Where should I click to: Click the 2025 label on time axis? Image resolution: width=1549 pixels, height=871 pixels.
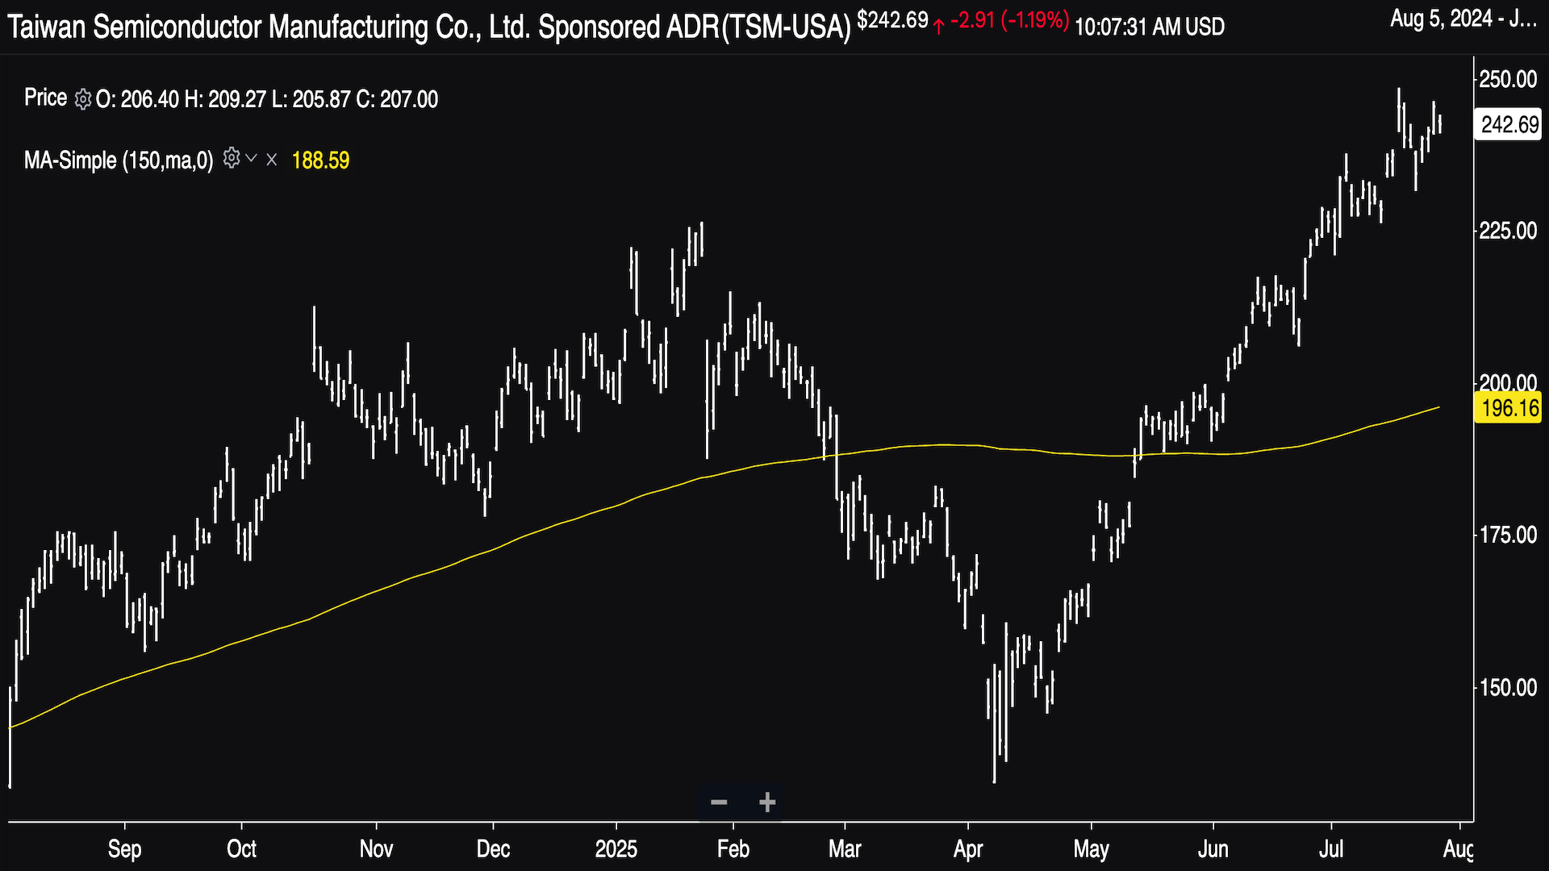(616, 848)
